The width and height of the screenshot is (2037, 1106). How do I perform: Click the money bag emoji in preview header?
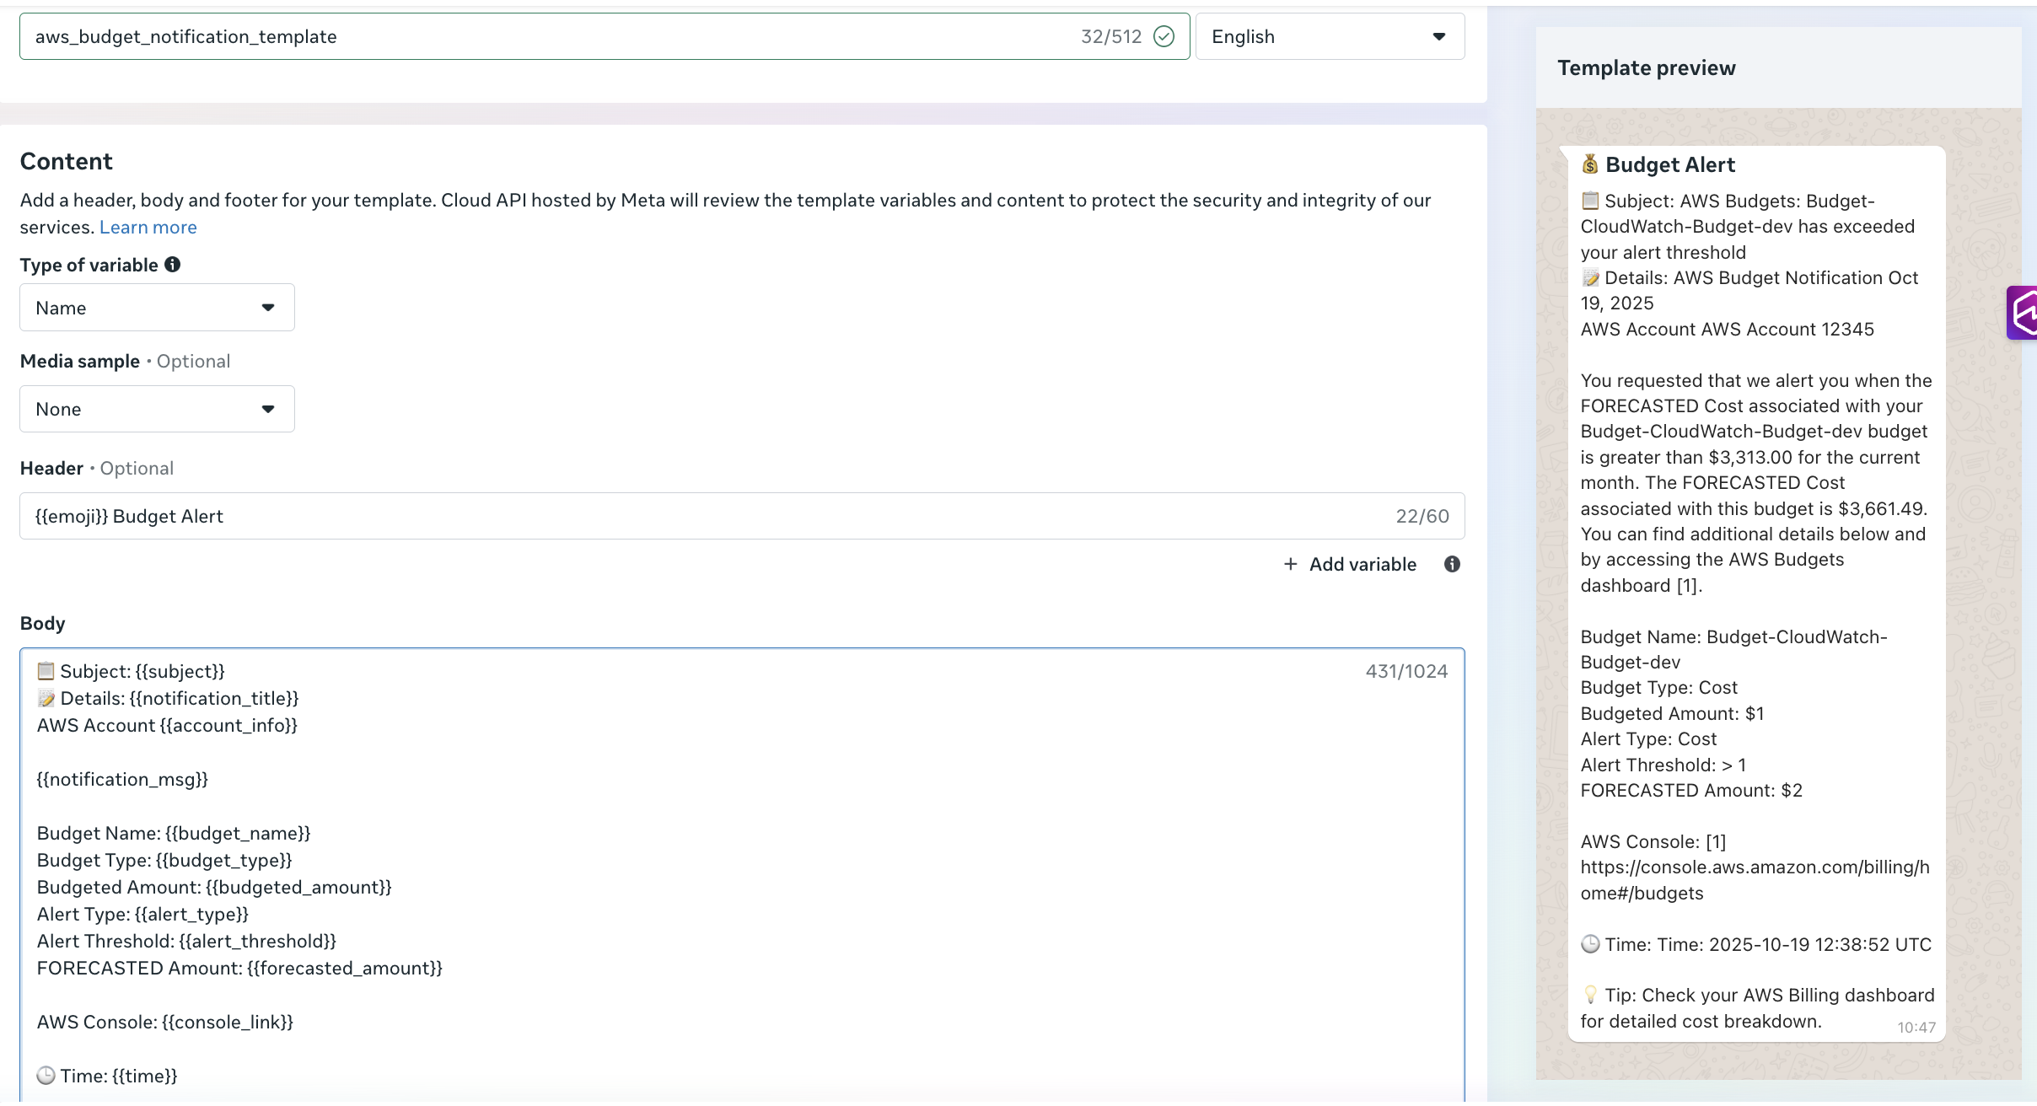(x=1590, y=164)
